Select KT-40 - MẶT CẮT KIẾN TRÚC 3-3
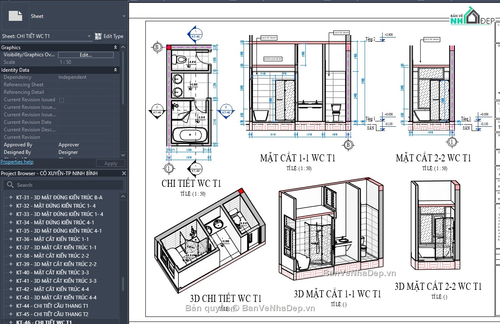Viewport: 500px width, 324px height. point(53,272)
